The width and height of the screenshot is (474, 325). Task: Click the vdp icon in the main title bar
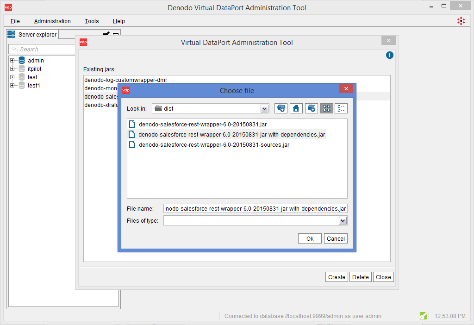(8, 7)
